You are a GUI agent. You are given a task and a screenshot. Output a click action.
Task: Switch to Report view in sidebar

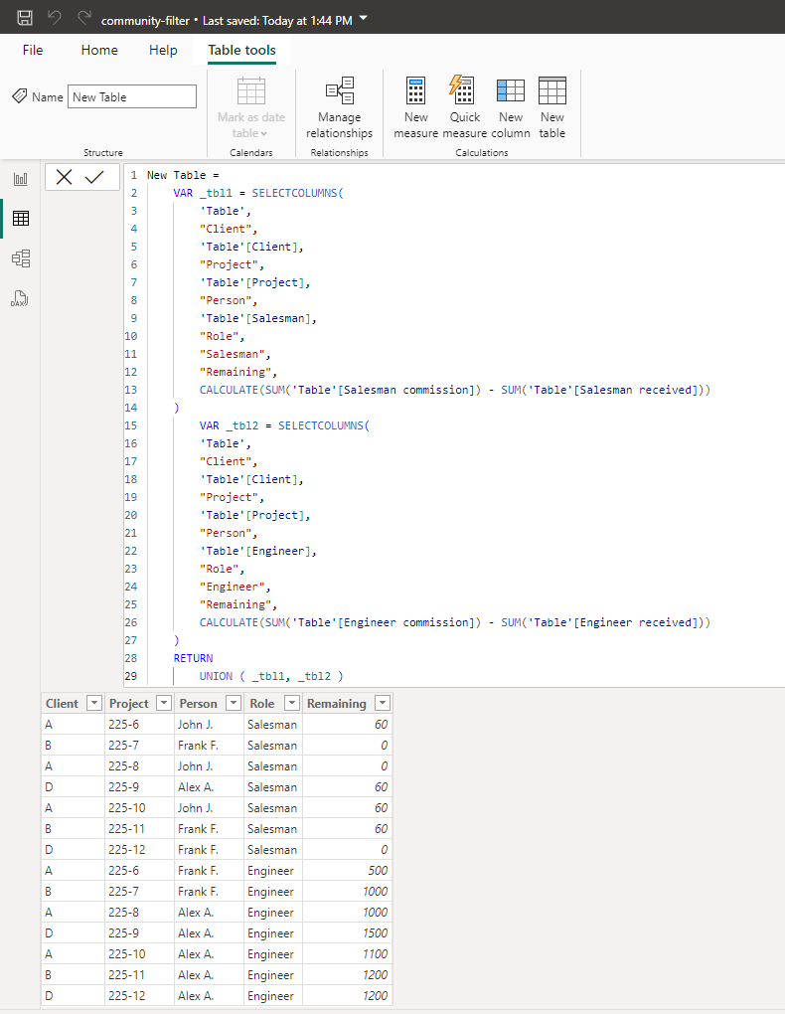pyautogui.click(x=21, y=179)
